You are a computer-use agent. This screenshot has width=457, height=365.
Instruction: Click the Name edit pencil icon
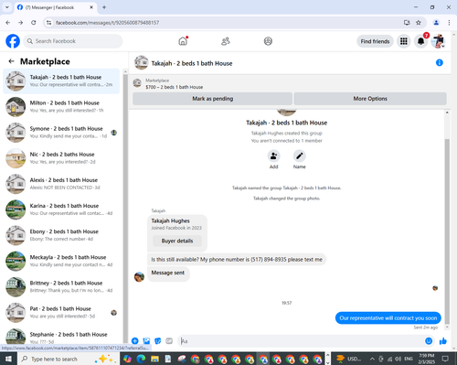point(300,156)
